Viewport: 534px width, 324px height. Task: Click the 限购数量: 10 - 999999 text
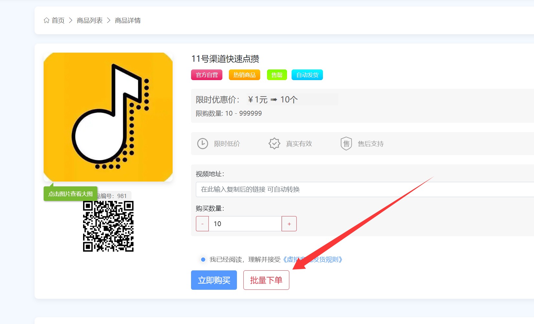coord(229,113)
